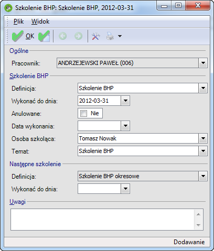Click inside the Uwagi notes text area
The width and height of the screenshot is (214, 251).
coord(102,220)
